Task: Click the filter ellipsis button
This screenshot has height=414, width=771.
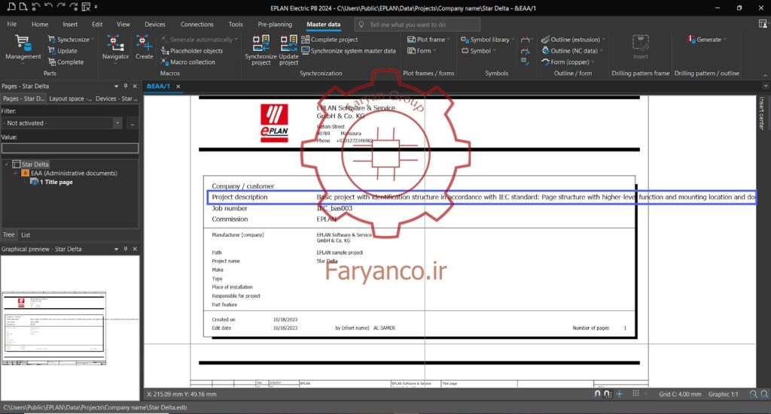Action: [x=133, y=123]
